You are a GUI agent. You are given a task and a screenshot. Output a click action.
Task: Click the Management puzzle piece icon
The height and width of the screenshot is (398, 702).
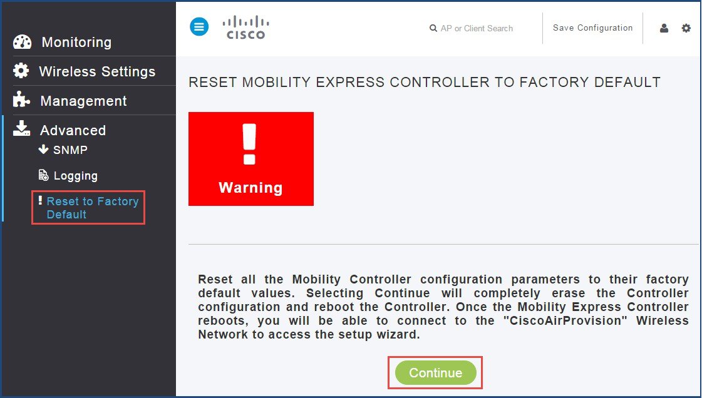[21, 99]
